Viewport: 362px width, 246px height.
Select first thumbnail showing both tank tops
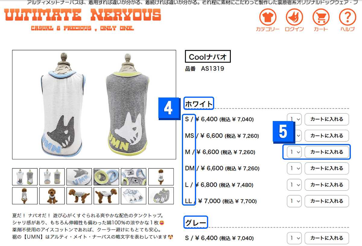click(x=25, y=177)
